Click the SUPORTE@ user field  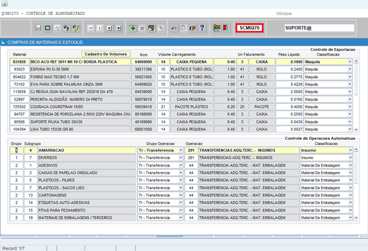click(320, 28)
